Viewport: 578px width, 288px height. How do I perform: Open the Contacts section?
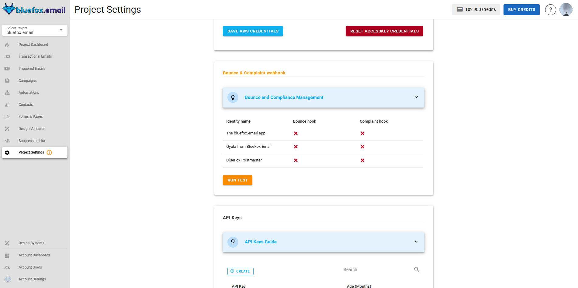click(26, 104)
